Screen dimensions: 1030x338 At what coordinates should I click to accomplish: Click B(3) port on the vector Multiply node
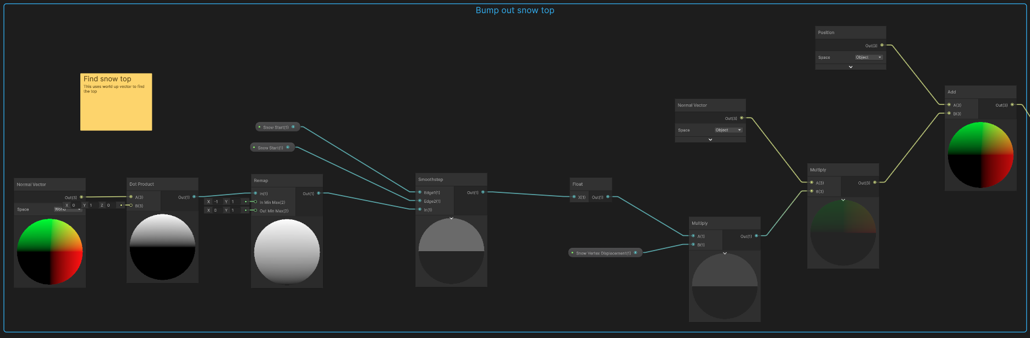(x=812, y=191)
